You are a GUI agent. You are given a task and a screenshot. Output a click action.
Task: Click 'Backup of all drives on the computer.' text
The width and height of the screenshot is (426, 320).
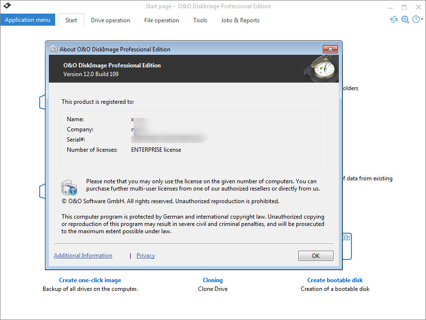90,288
